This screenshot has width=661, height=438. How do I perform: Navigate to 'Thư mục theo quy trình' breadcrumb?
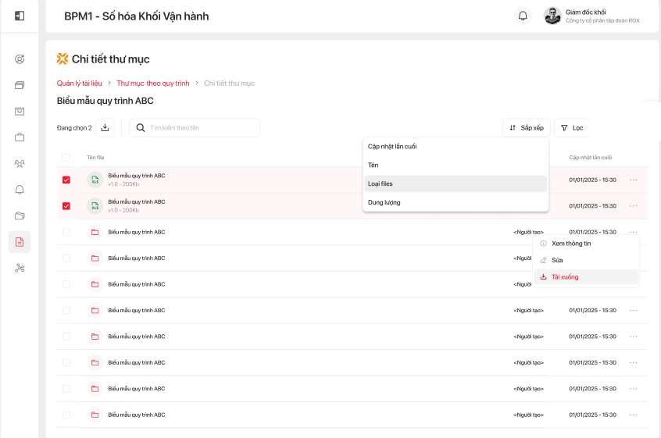coord(153,84)
